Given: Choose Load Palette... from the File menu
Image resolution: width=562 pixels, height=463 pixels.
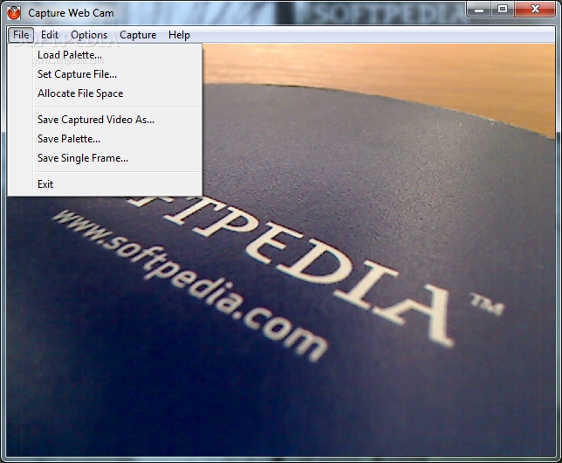Looking at the screenshot, I should (105, 55).
